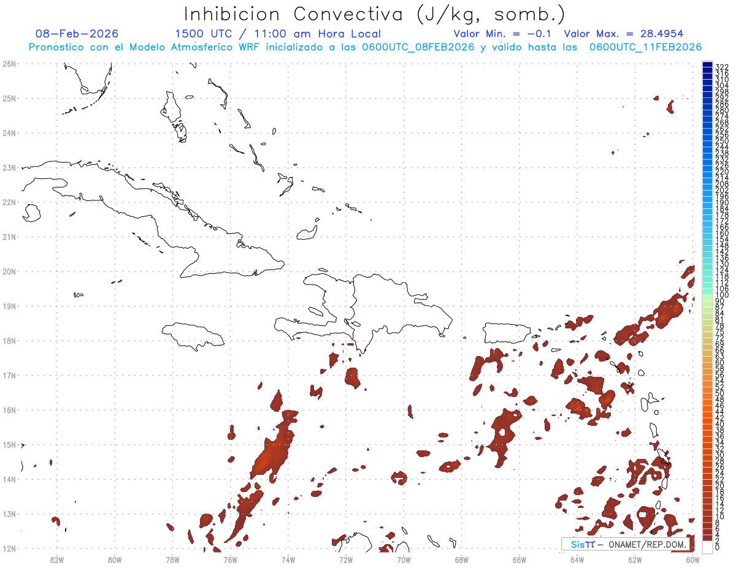Click the 25N latitude label
Screen dimensions: 736x568
(x=9, y=98)
